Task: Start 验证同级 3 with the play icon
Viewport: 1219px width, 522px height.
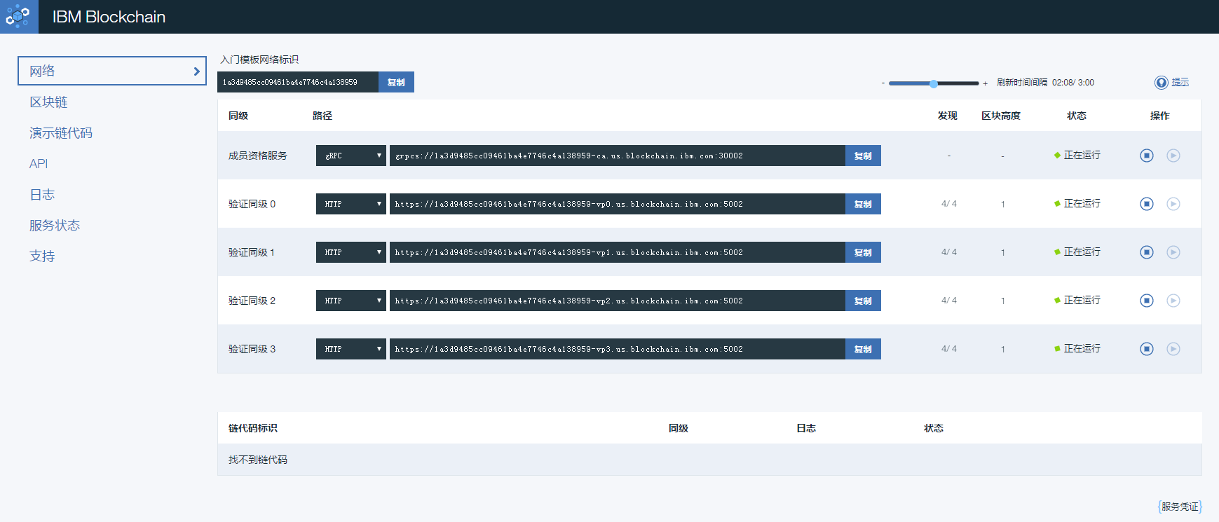Action: (x=1173, y=349)
